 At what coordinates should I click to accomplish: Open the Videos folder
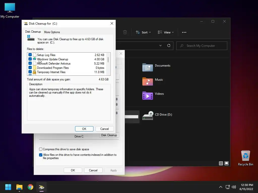tap(153, 95)
